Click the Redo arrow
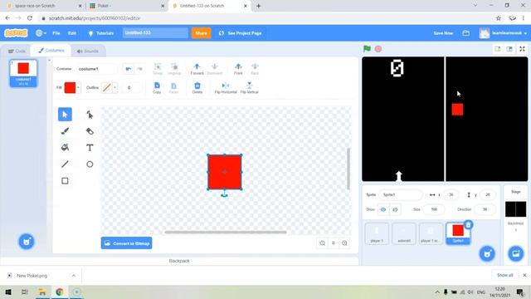The width and height of the screenshot is (531, 299). [x=139, y=69]
